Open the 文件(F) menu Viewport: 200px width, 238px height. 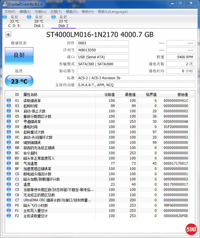click(x=10, y=12)
